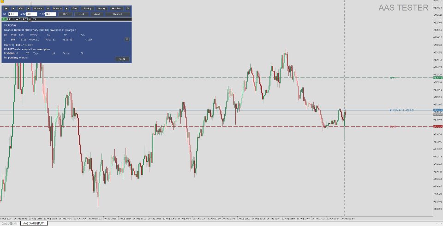
Task: Step forward using the arrow after x20
Action: coord(28,8)
